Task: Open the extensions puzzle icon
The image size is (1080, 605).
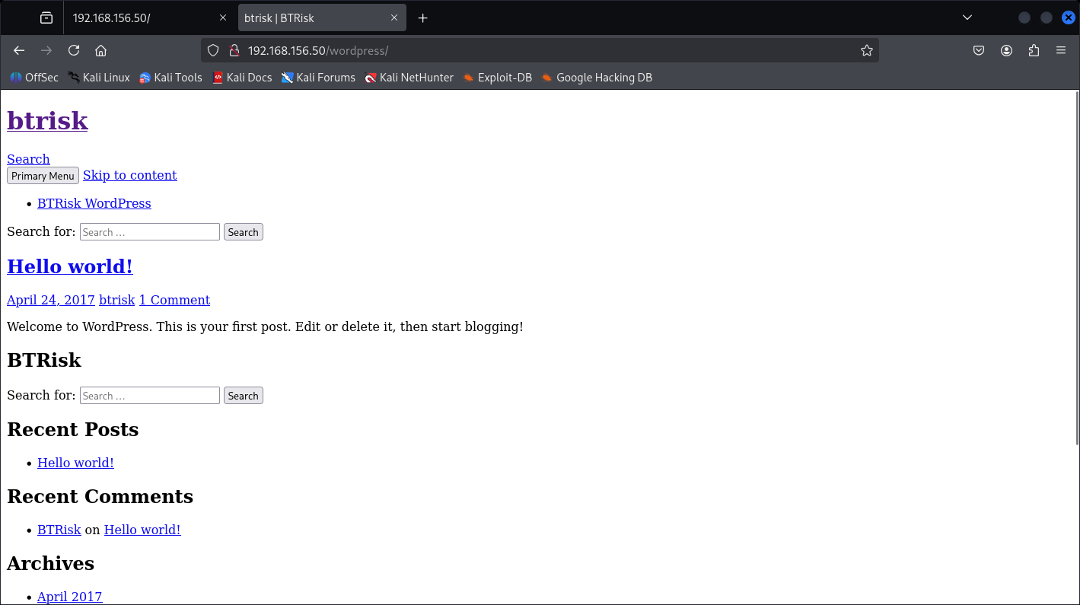Action: (1034, 50)
